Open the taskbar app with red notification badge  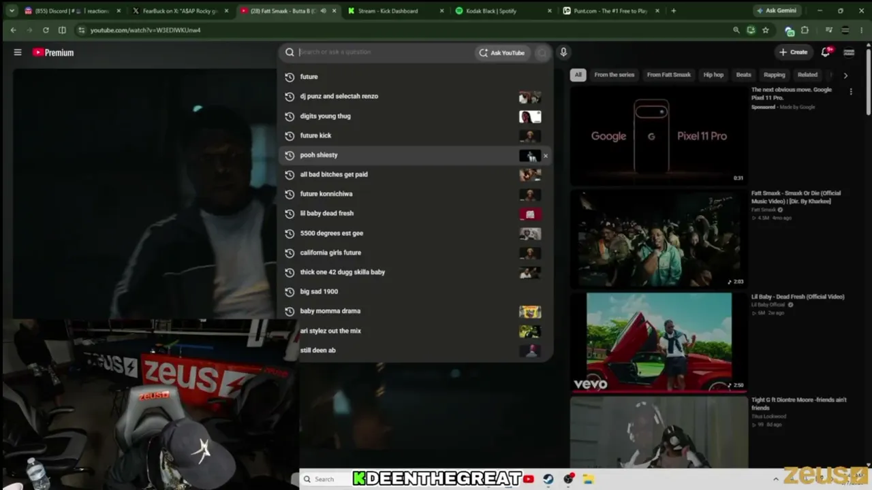[569, 479]
